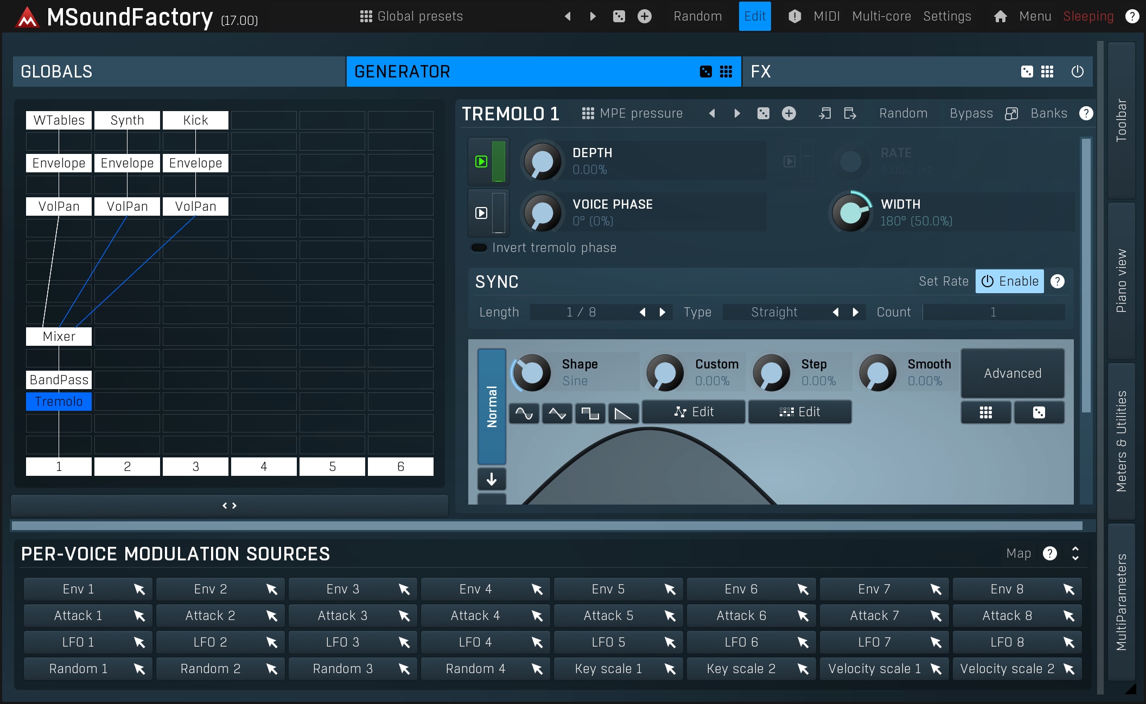Click the shape presets grid icon under Advanced

pyautogui.click(x=985, y=413)
